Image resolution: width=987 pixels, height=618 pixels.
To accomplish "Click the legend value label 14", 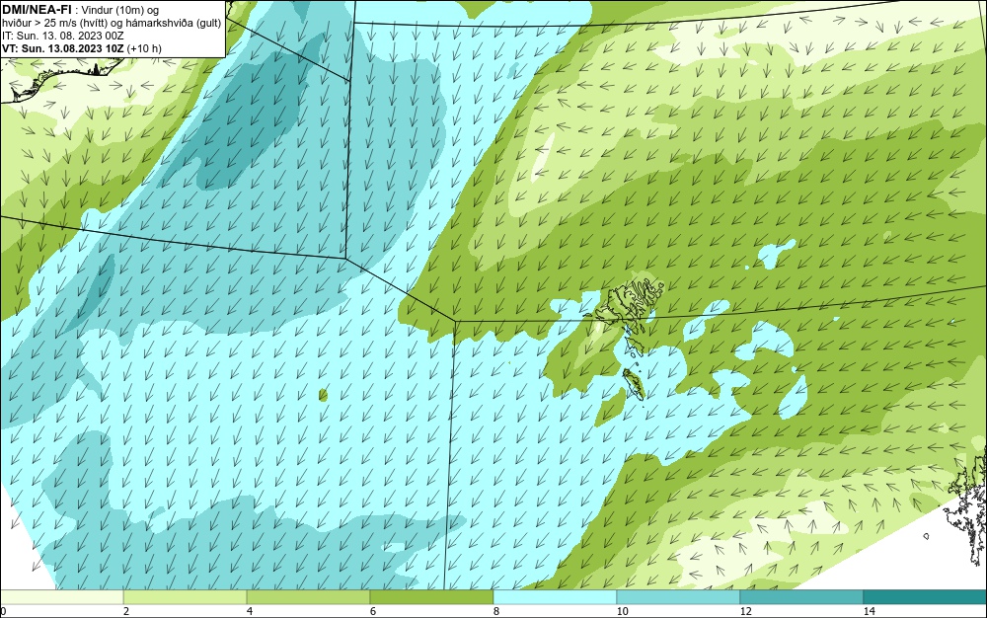I will point(869,611).
